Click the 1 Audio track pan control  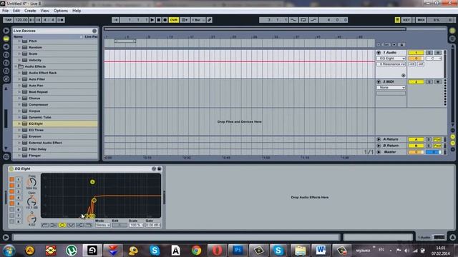click(x=434, y=59)
